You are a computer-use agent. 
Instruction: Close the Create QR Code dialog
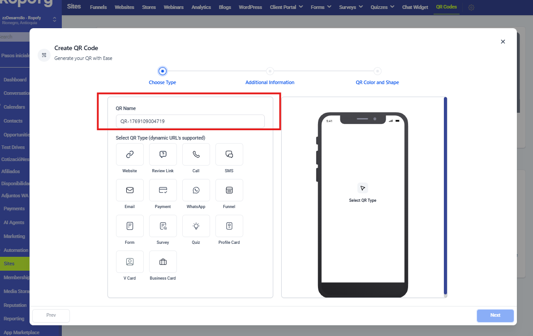[x=503, y=42]
